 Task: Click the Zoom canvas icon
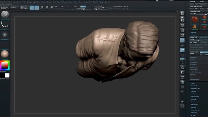[x=182, y=25]
